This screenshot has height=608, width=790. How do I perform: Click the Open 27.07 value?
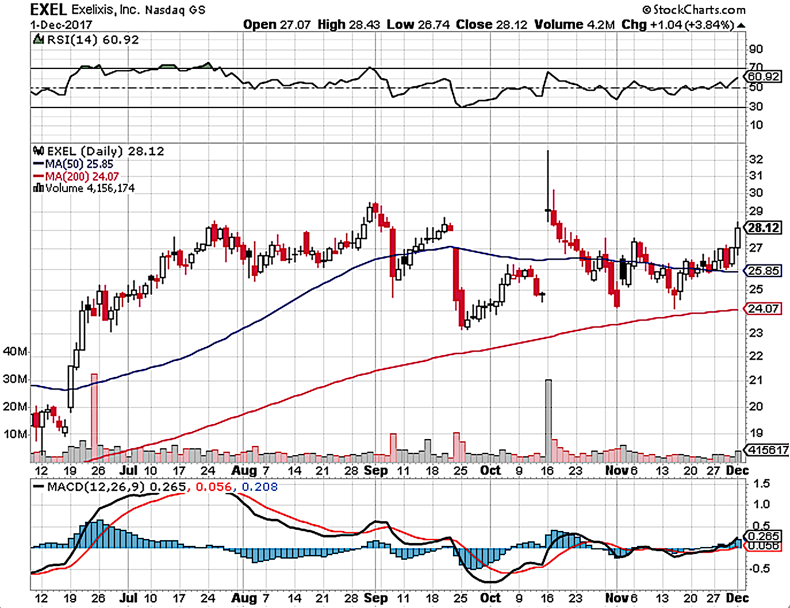pyautogui.click(x=277, y=25)
